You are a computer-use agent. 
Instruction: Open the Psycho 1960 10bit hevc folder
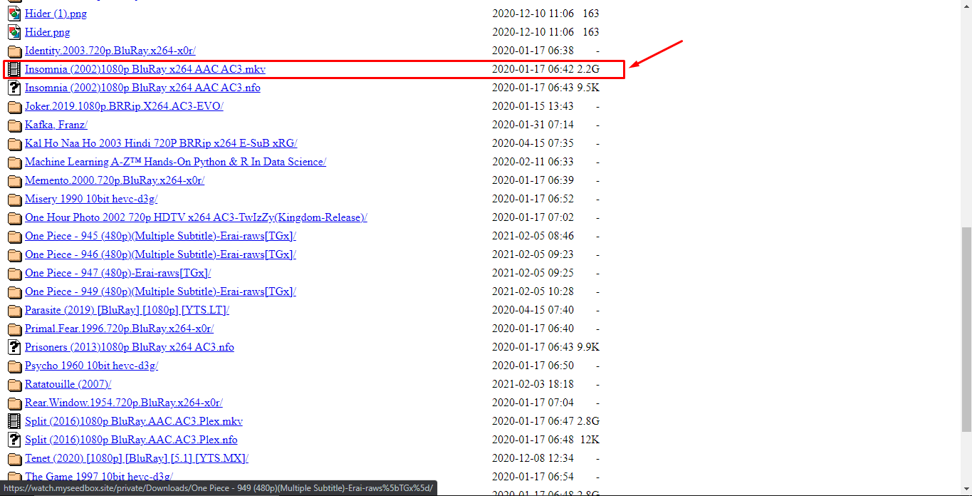click(x=92, y=366)
